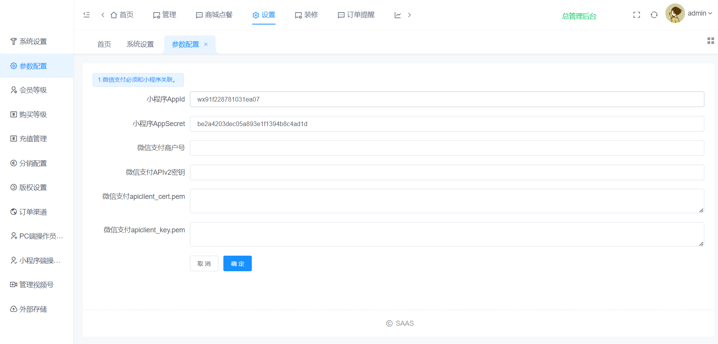Click the right arrow in the top navigation
Image resolution: width=718 pixels, height=344 pixels.
point(409,15)
